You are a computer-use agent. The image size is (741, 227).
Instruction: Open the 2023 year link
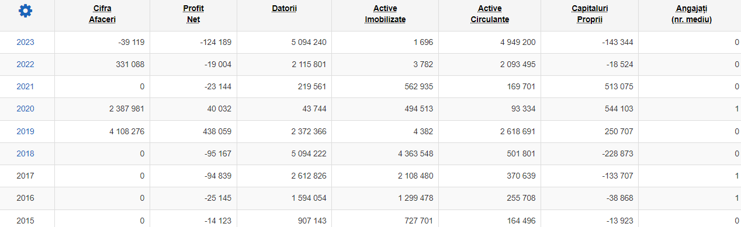tap(25, 42)
